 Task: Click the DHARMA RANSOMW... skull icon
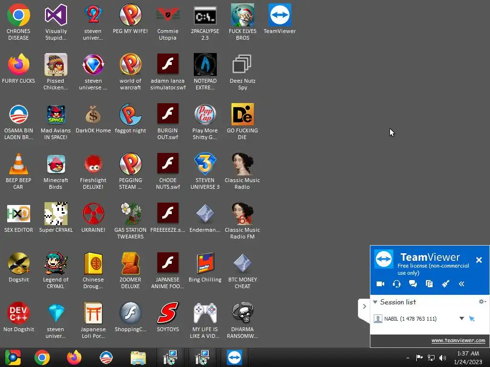(242, 320)
